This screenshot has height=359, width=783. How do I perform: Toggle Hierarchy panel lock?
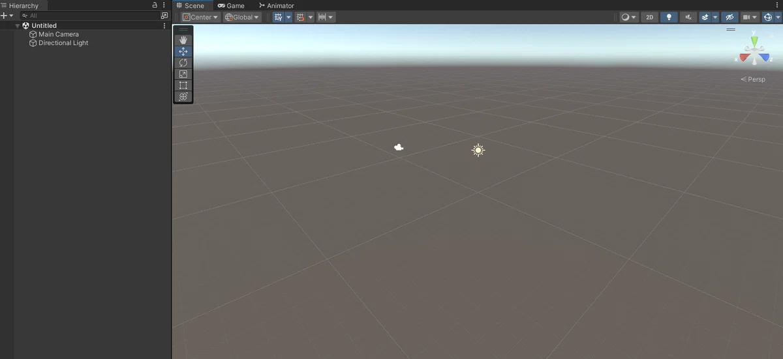pos(155,5)
